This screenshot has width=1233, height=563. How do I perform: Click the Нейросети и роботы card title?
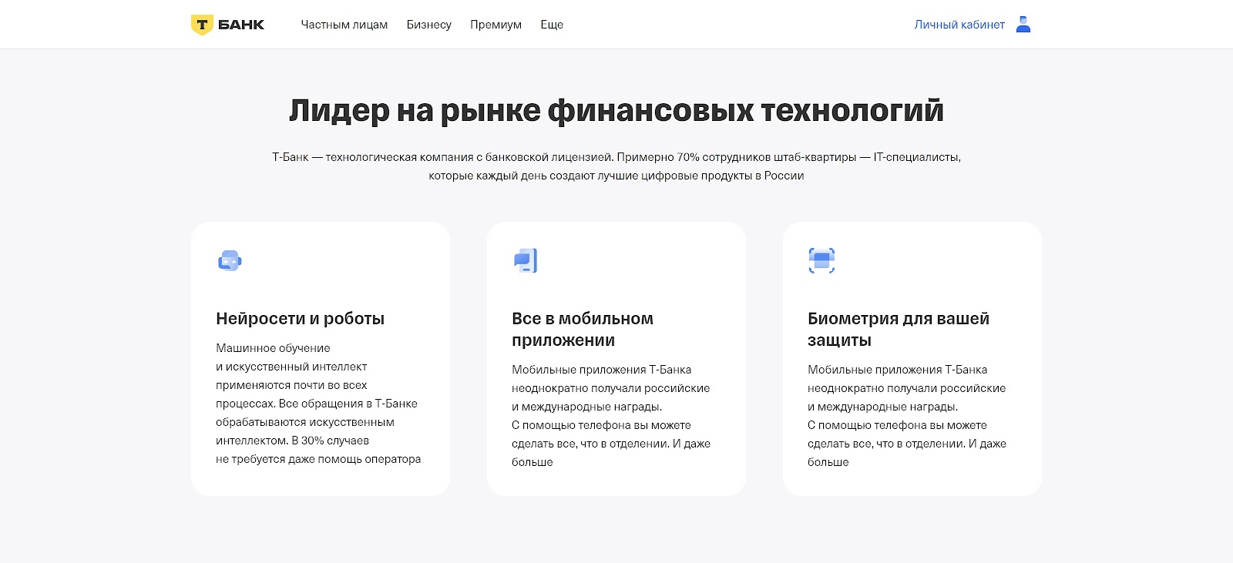pyautogui.click(x=301, y=319)
